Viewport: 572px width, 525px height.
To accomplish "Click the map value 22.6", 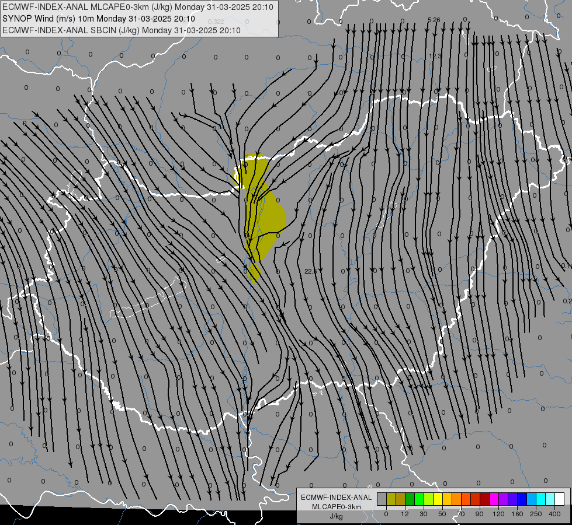I will point(310,271).
